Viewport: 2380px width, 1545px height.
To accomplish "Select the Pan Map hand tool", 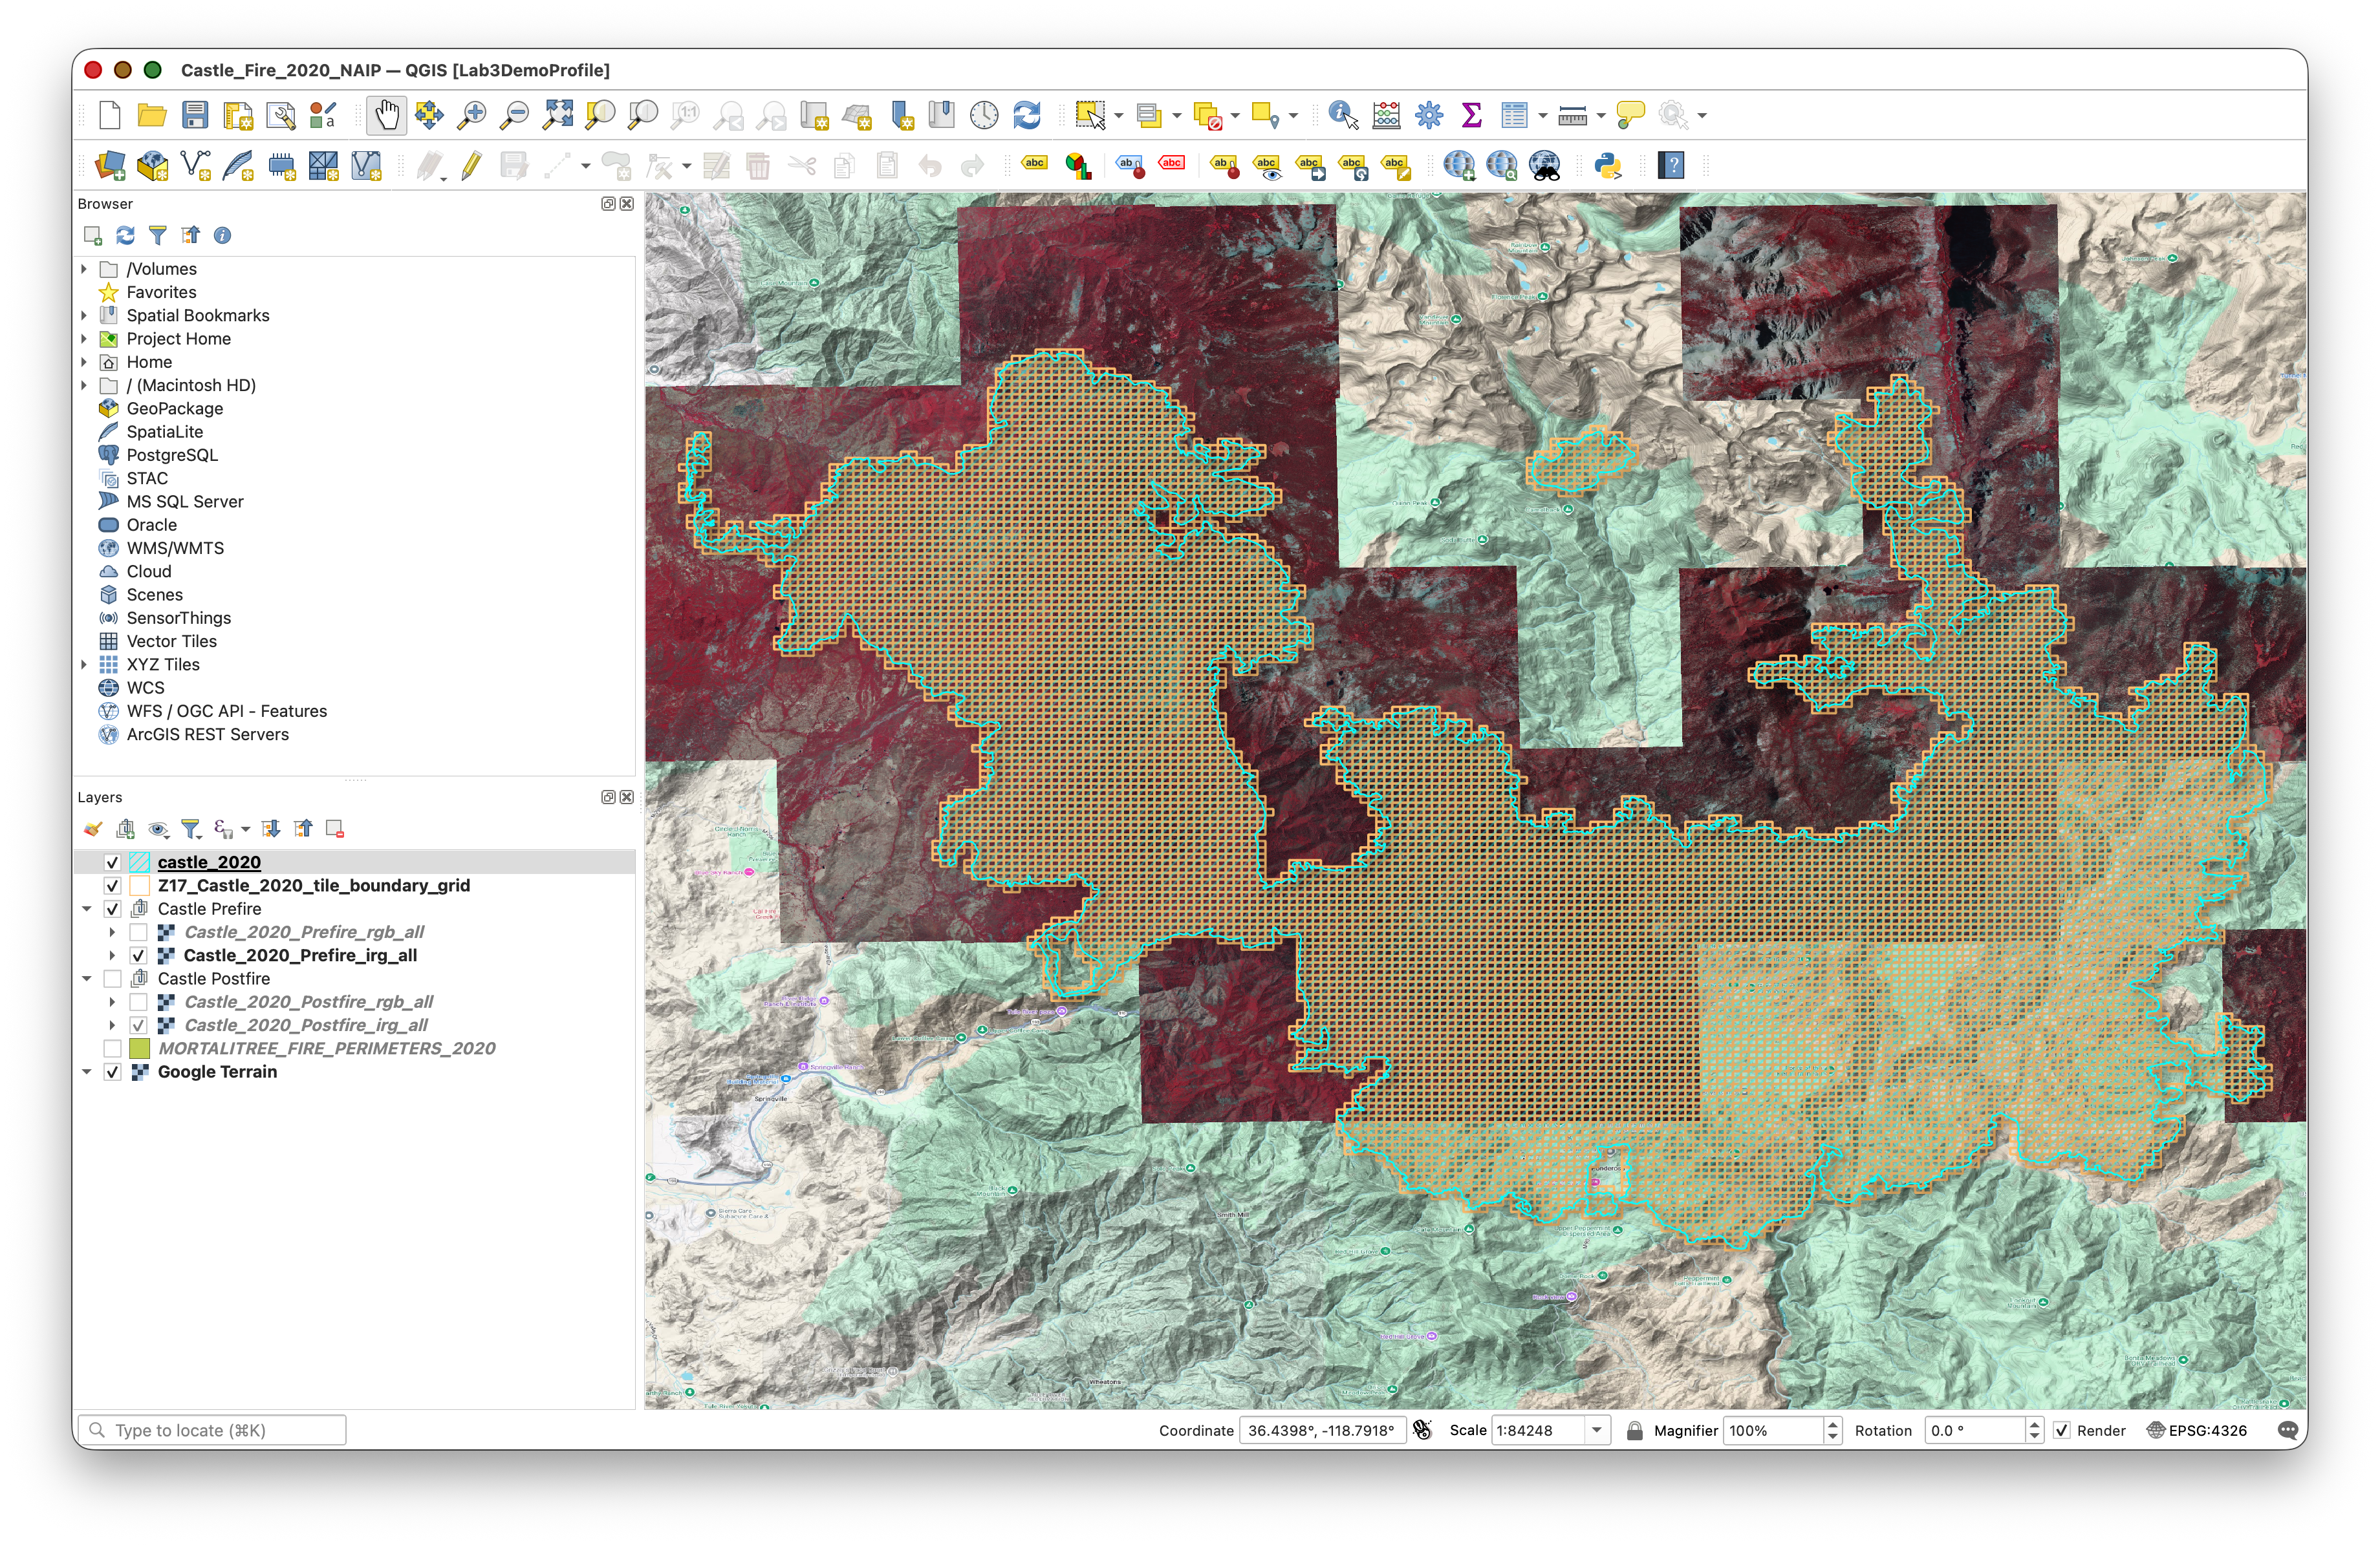I will pyautogui.click(x=386, y=115).
